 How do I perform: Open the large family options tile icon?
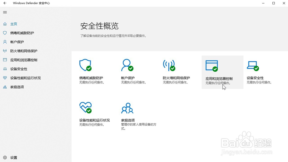[127, 108]
